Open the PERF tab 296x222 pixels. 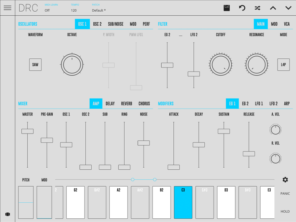[146, 24]
